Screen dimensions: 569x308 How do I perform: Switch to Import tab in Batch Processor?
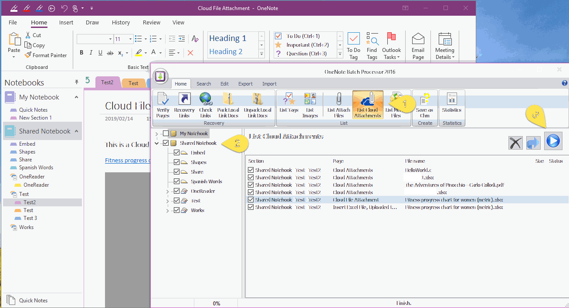tap(269, 84)
